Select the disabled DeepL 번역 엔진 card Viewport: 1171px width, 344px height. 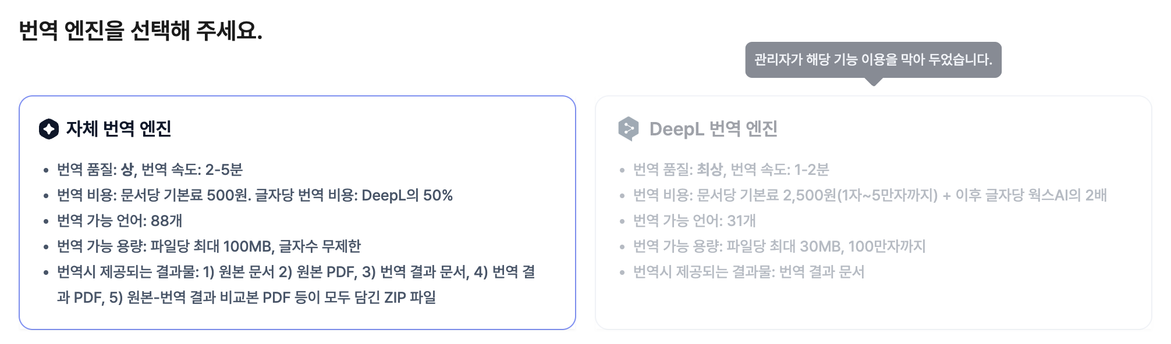(873, 213)
